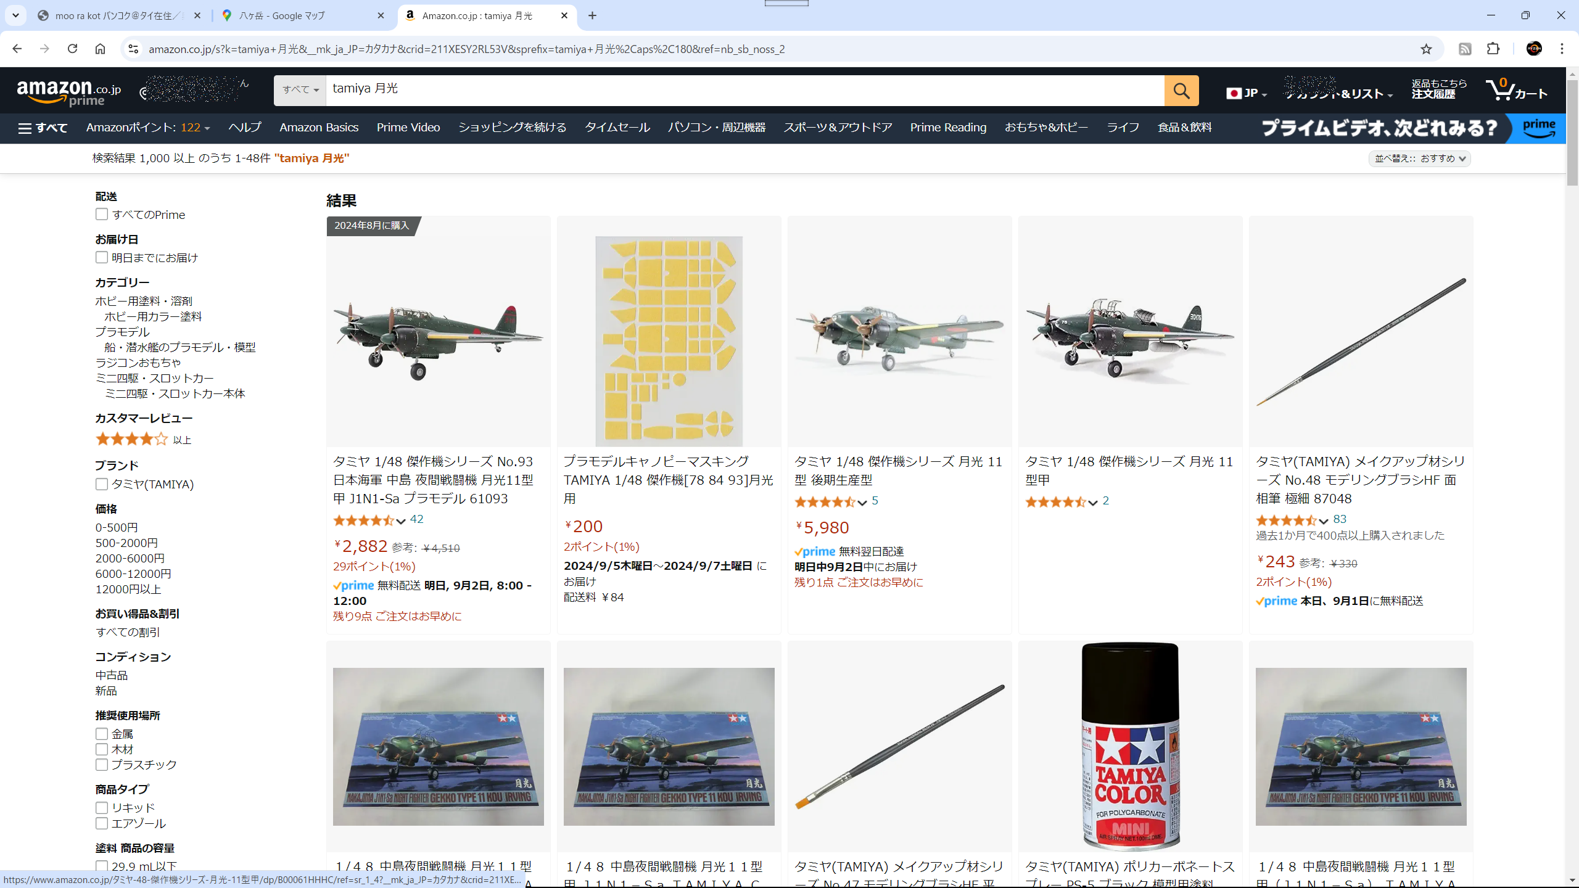
Task: Open Prime Reading in the nav bar
Action: [x=948, y=128]
